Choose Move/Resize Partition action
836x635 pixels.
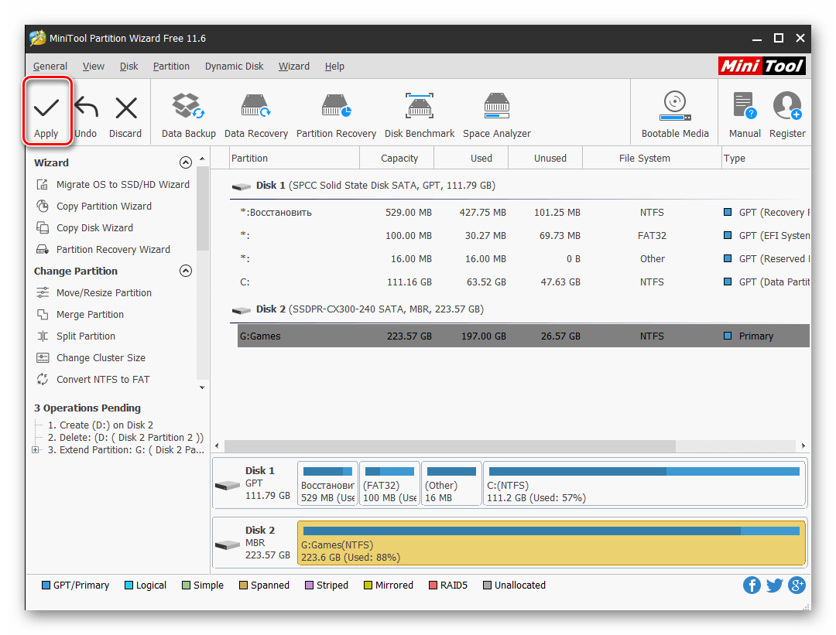pos(104,293)
